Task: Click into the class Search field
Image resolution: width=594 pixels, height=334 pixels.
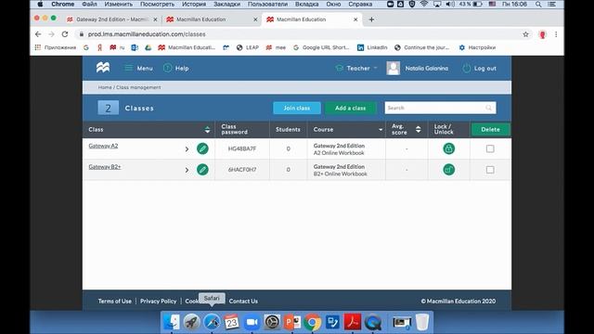Action: pos(440,108)
